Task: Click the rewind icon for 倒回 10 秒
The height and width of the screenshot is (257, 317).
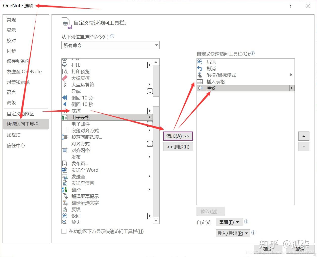Action: point(65,104)
